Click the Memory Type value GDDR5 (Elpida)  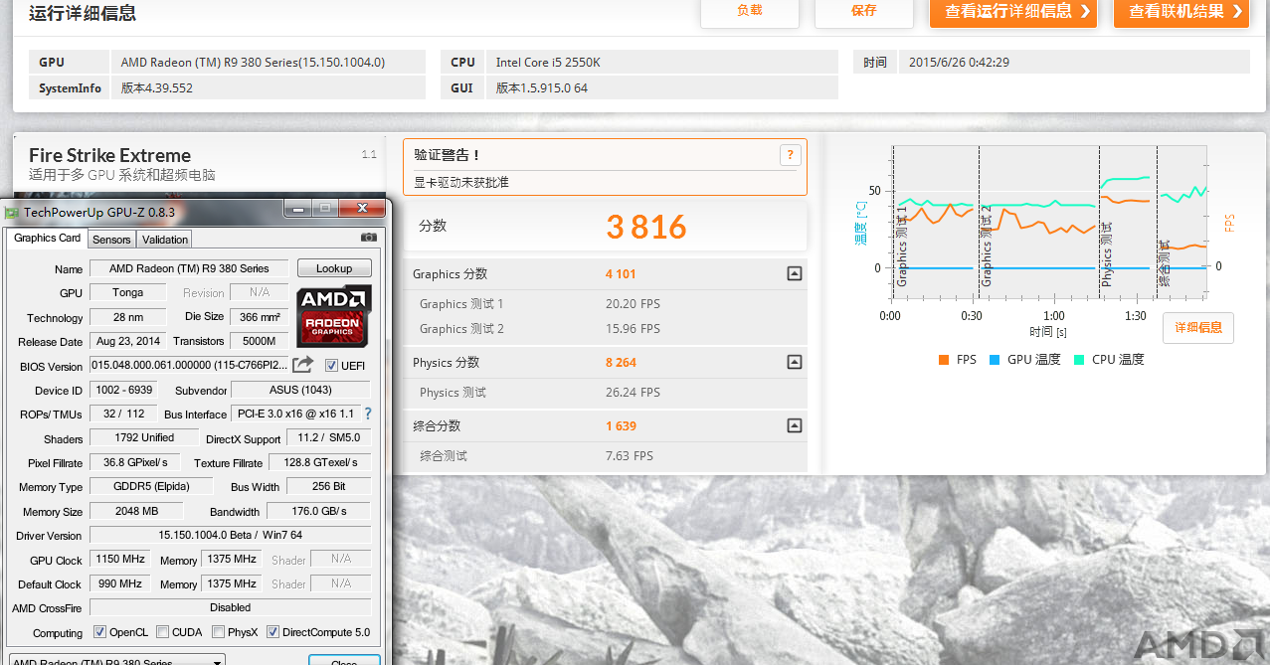151,486
